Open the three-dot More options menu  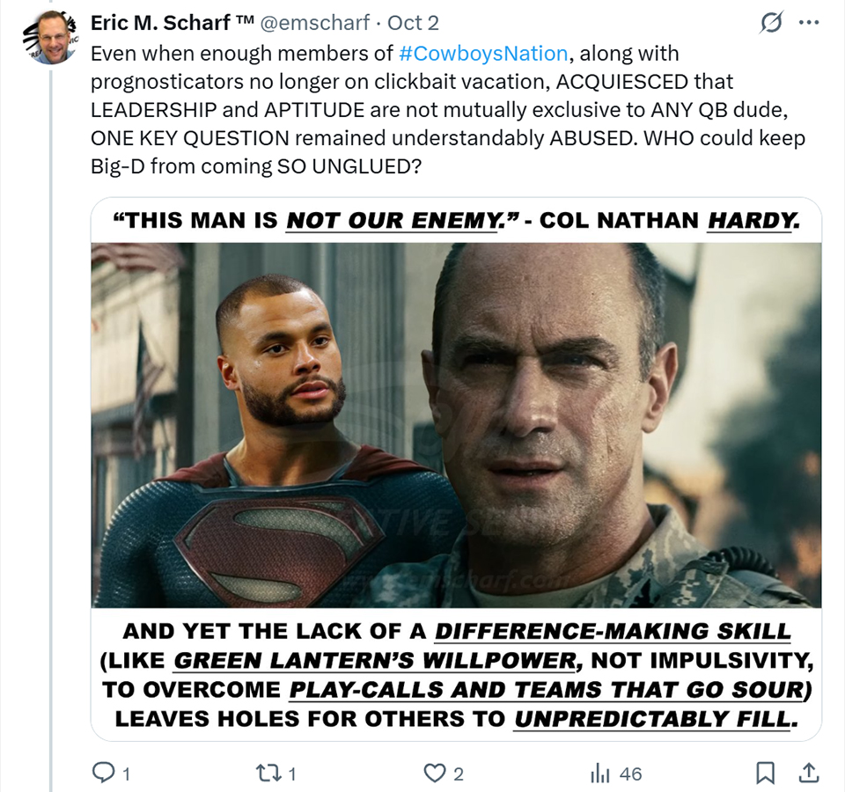click(x=809, y=21)
